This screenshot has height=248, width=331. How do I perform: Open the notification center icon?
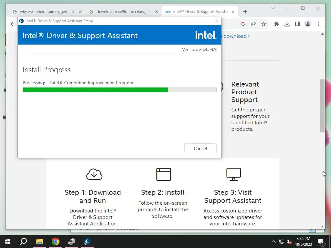[x=321, y=242]
